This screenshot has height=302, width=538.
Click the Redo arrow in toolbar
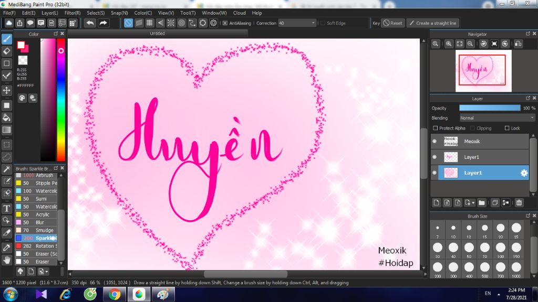[103, 23]
